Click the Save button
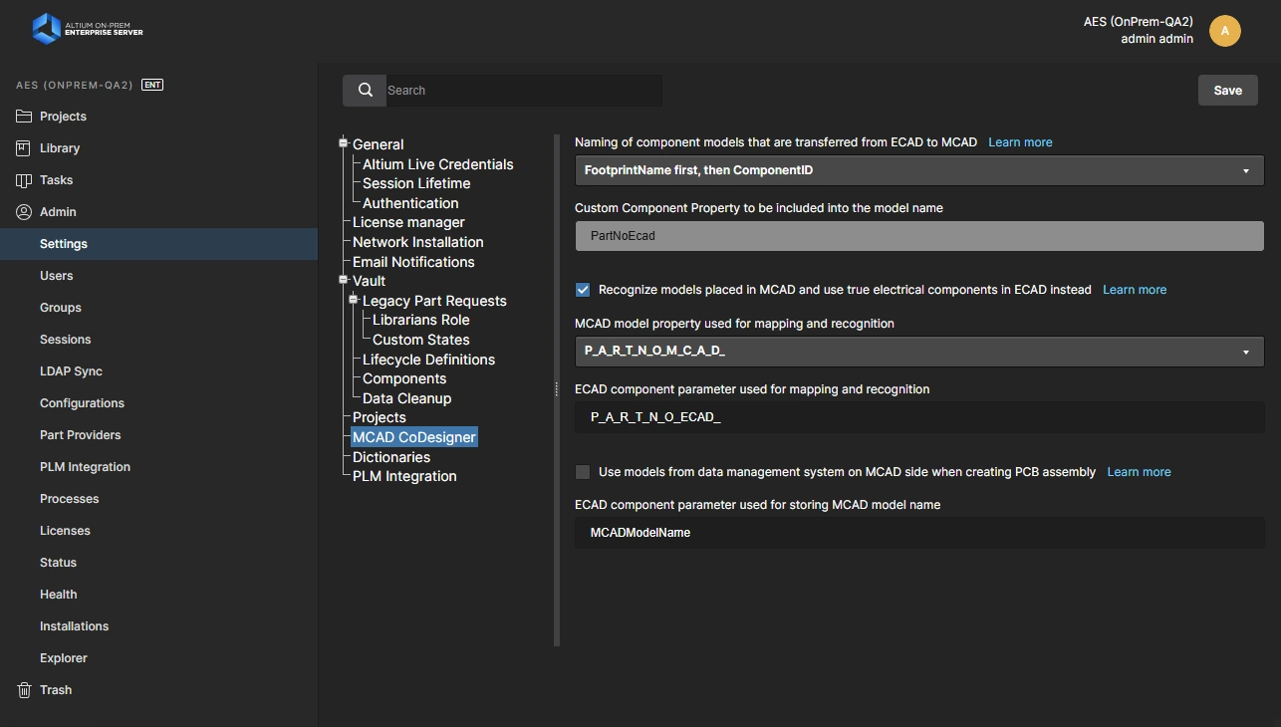This screenshot has width=1281, height=727. (1227, 91)
